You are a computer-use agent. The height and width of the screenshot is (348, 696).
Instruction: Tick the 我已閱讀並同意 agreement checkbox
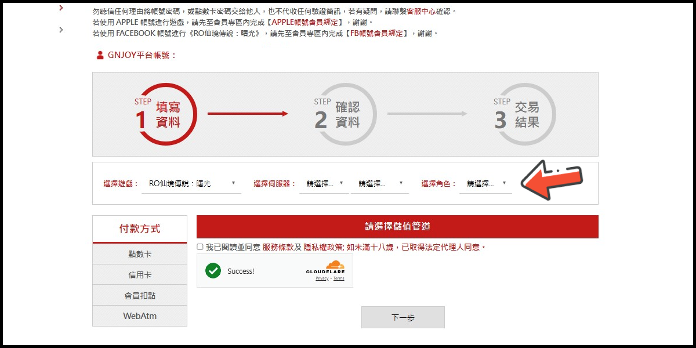pos(200,247)
